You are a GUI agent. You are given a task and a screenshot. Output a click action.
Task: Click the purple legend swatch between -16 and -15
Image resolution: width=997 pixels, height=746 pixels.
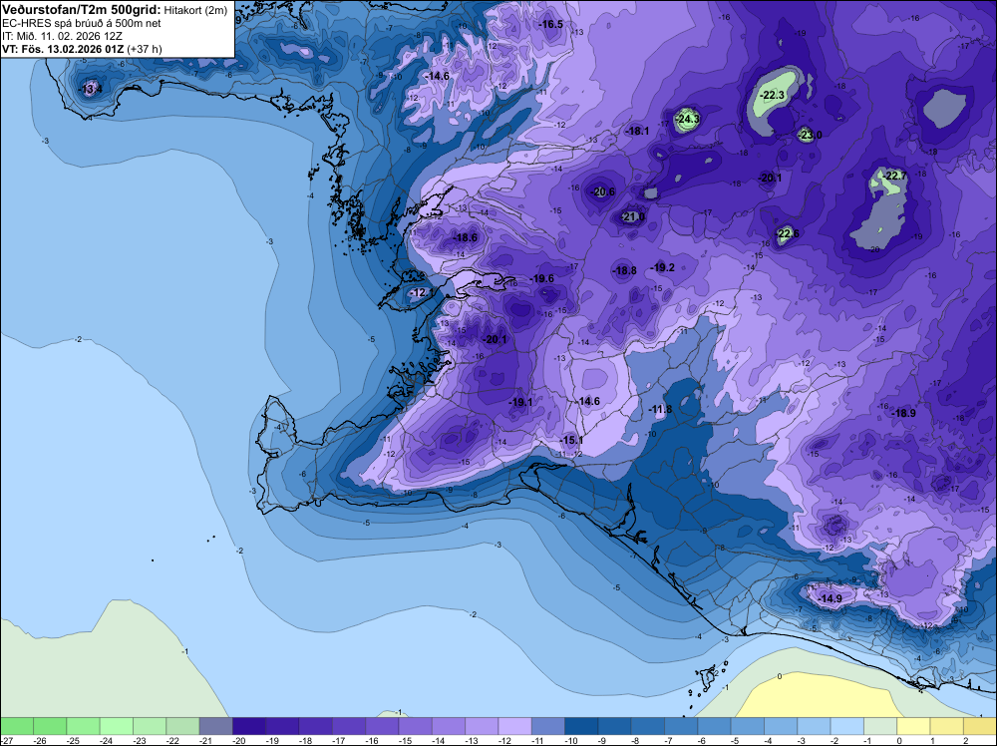[x=382, y=726]
